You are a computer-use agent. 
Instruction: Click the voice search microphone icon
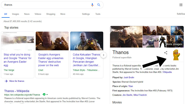[x=92, y=5]
